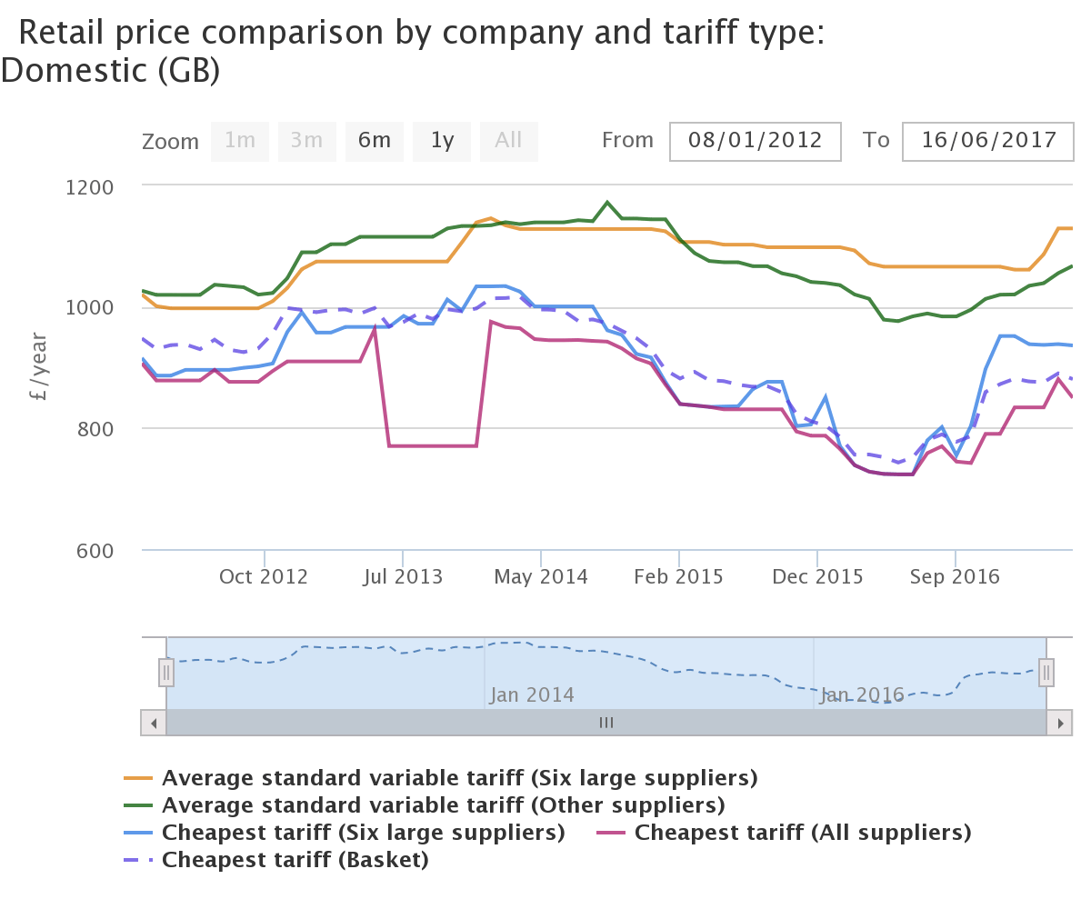Select the All zoom button
The image size is (1091, 909).
pyautogui.click(x=509, y=141)
